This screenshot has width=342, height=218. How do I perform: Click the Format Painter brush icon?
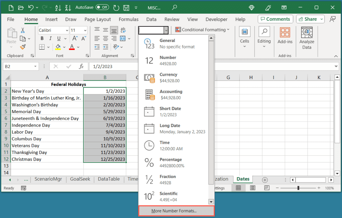[x=23, y=47]
